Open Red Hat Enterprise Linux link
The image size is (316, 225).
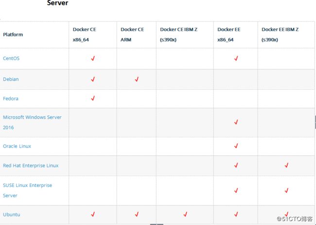(x=31, y=166)
